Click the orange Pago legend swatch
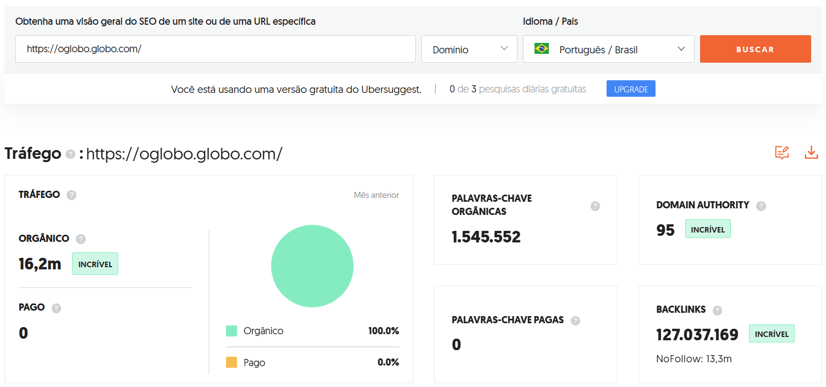Screen dimensions: 826x387 [x=232, y=363]
